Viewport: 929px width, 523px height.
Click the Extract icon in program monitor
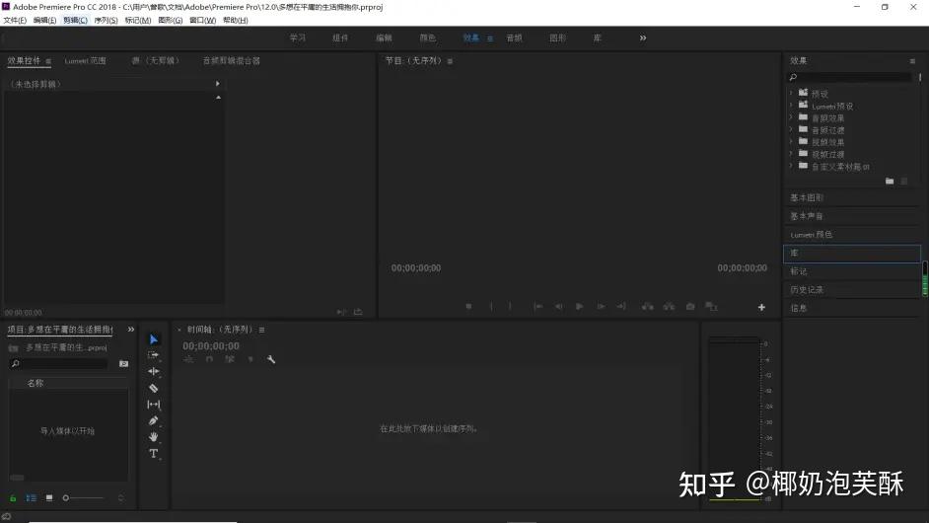click(x=669, y=307)
